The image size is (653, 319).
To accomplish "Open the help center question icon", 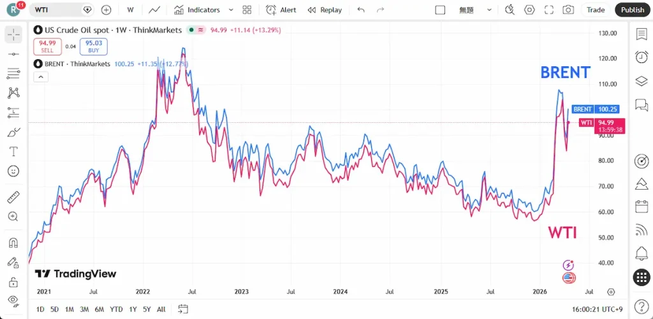I will coord(642,308).
